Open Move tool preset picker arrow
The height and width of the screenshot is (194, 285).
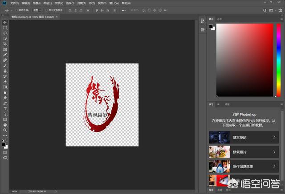[x=11, y=11]
